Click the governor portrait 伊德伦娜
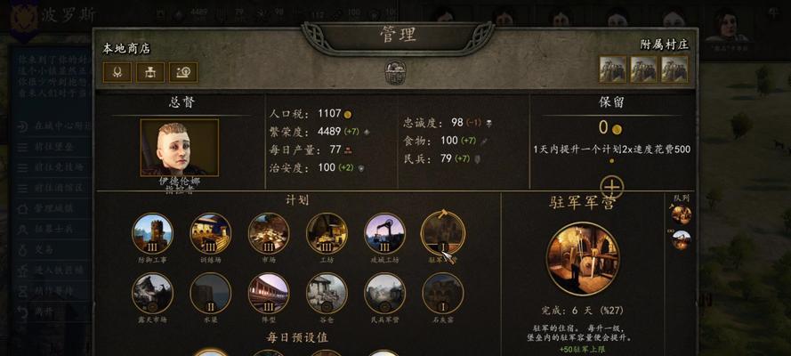Screen dimensions: 791x356 coord(180,148)
